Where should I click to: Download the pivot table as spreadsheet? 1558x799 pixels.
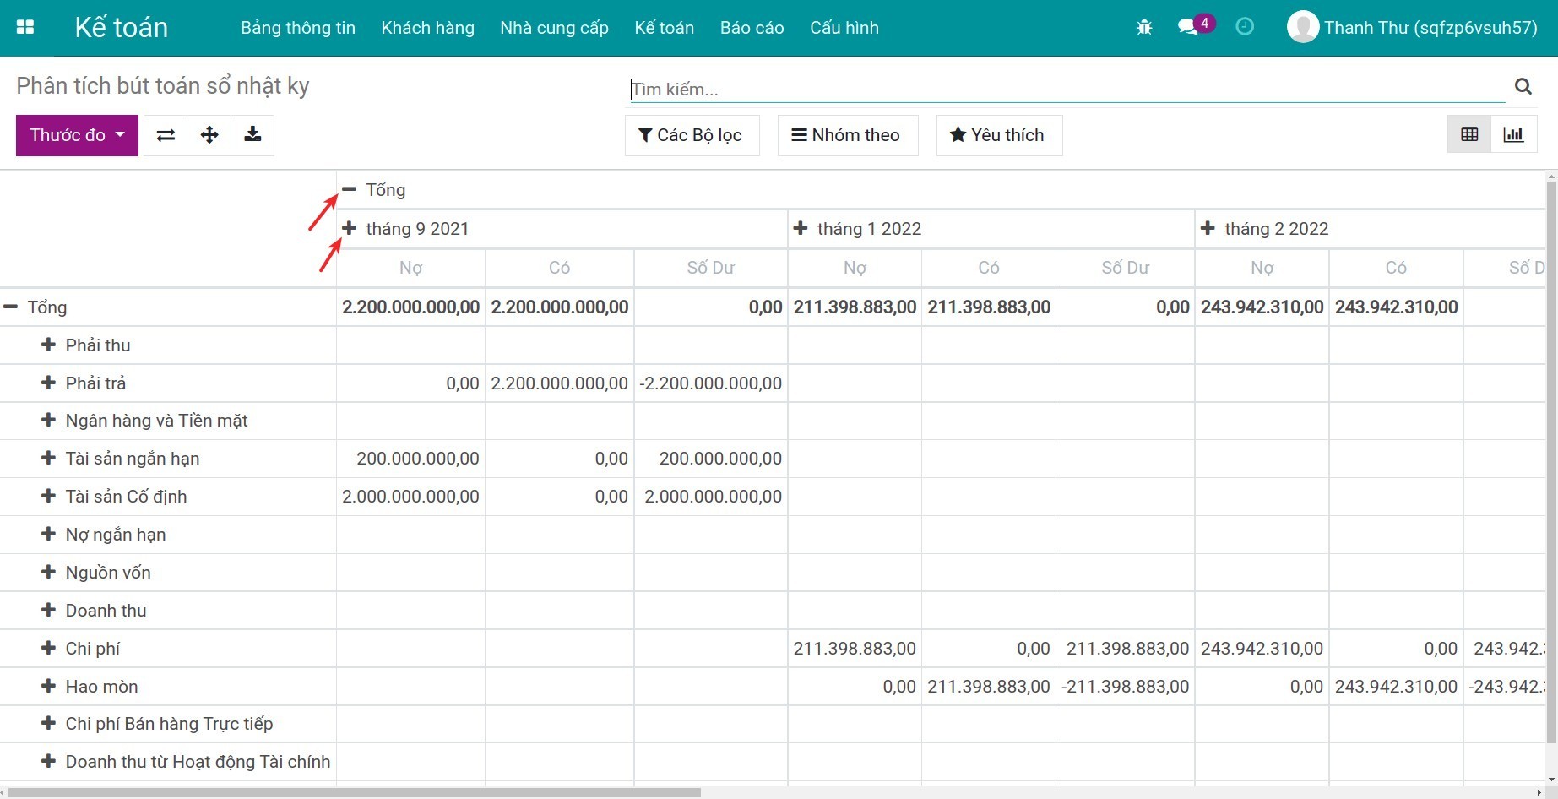tap(252, 135)
